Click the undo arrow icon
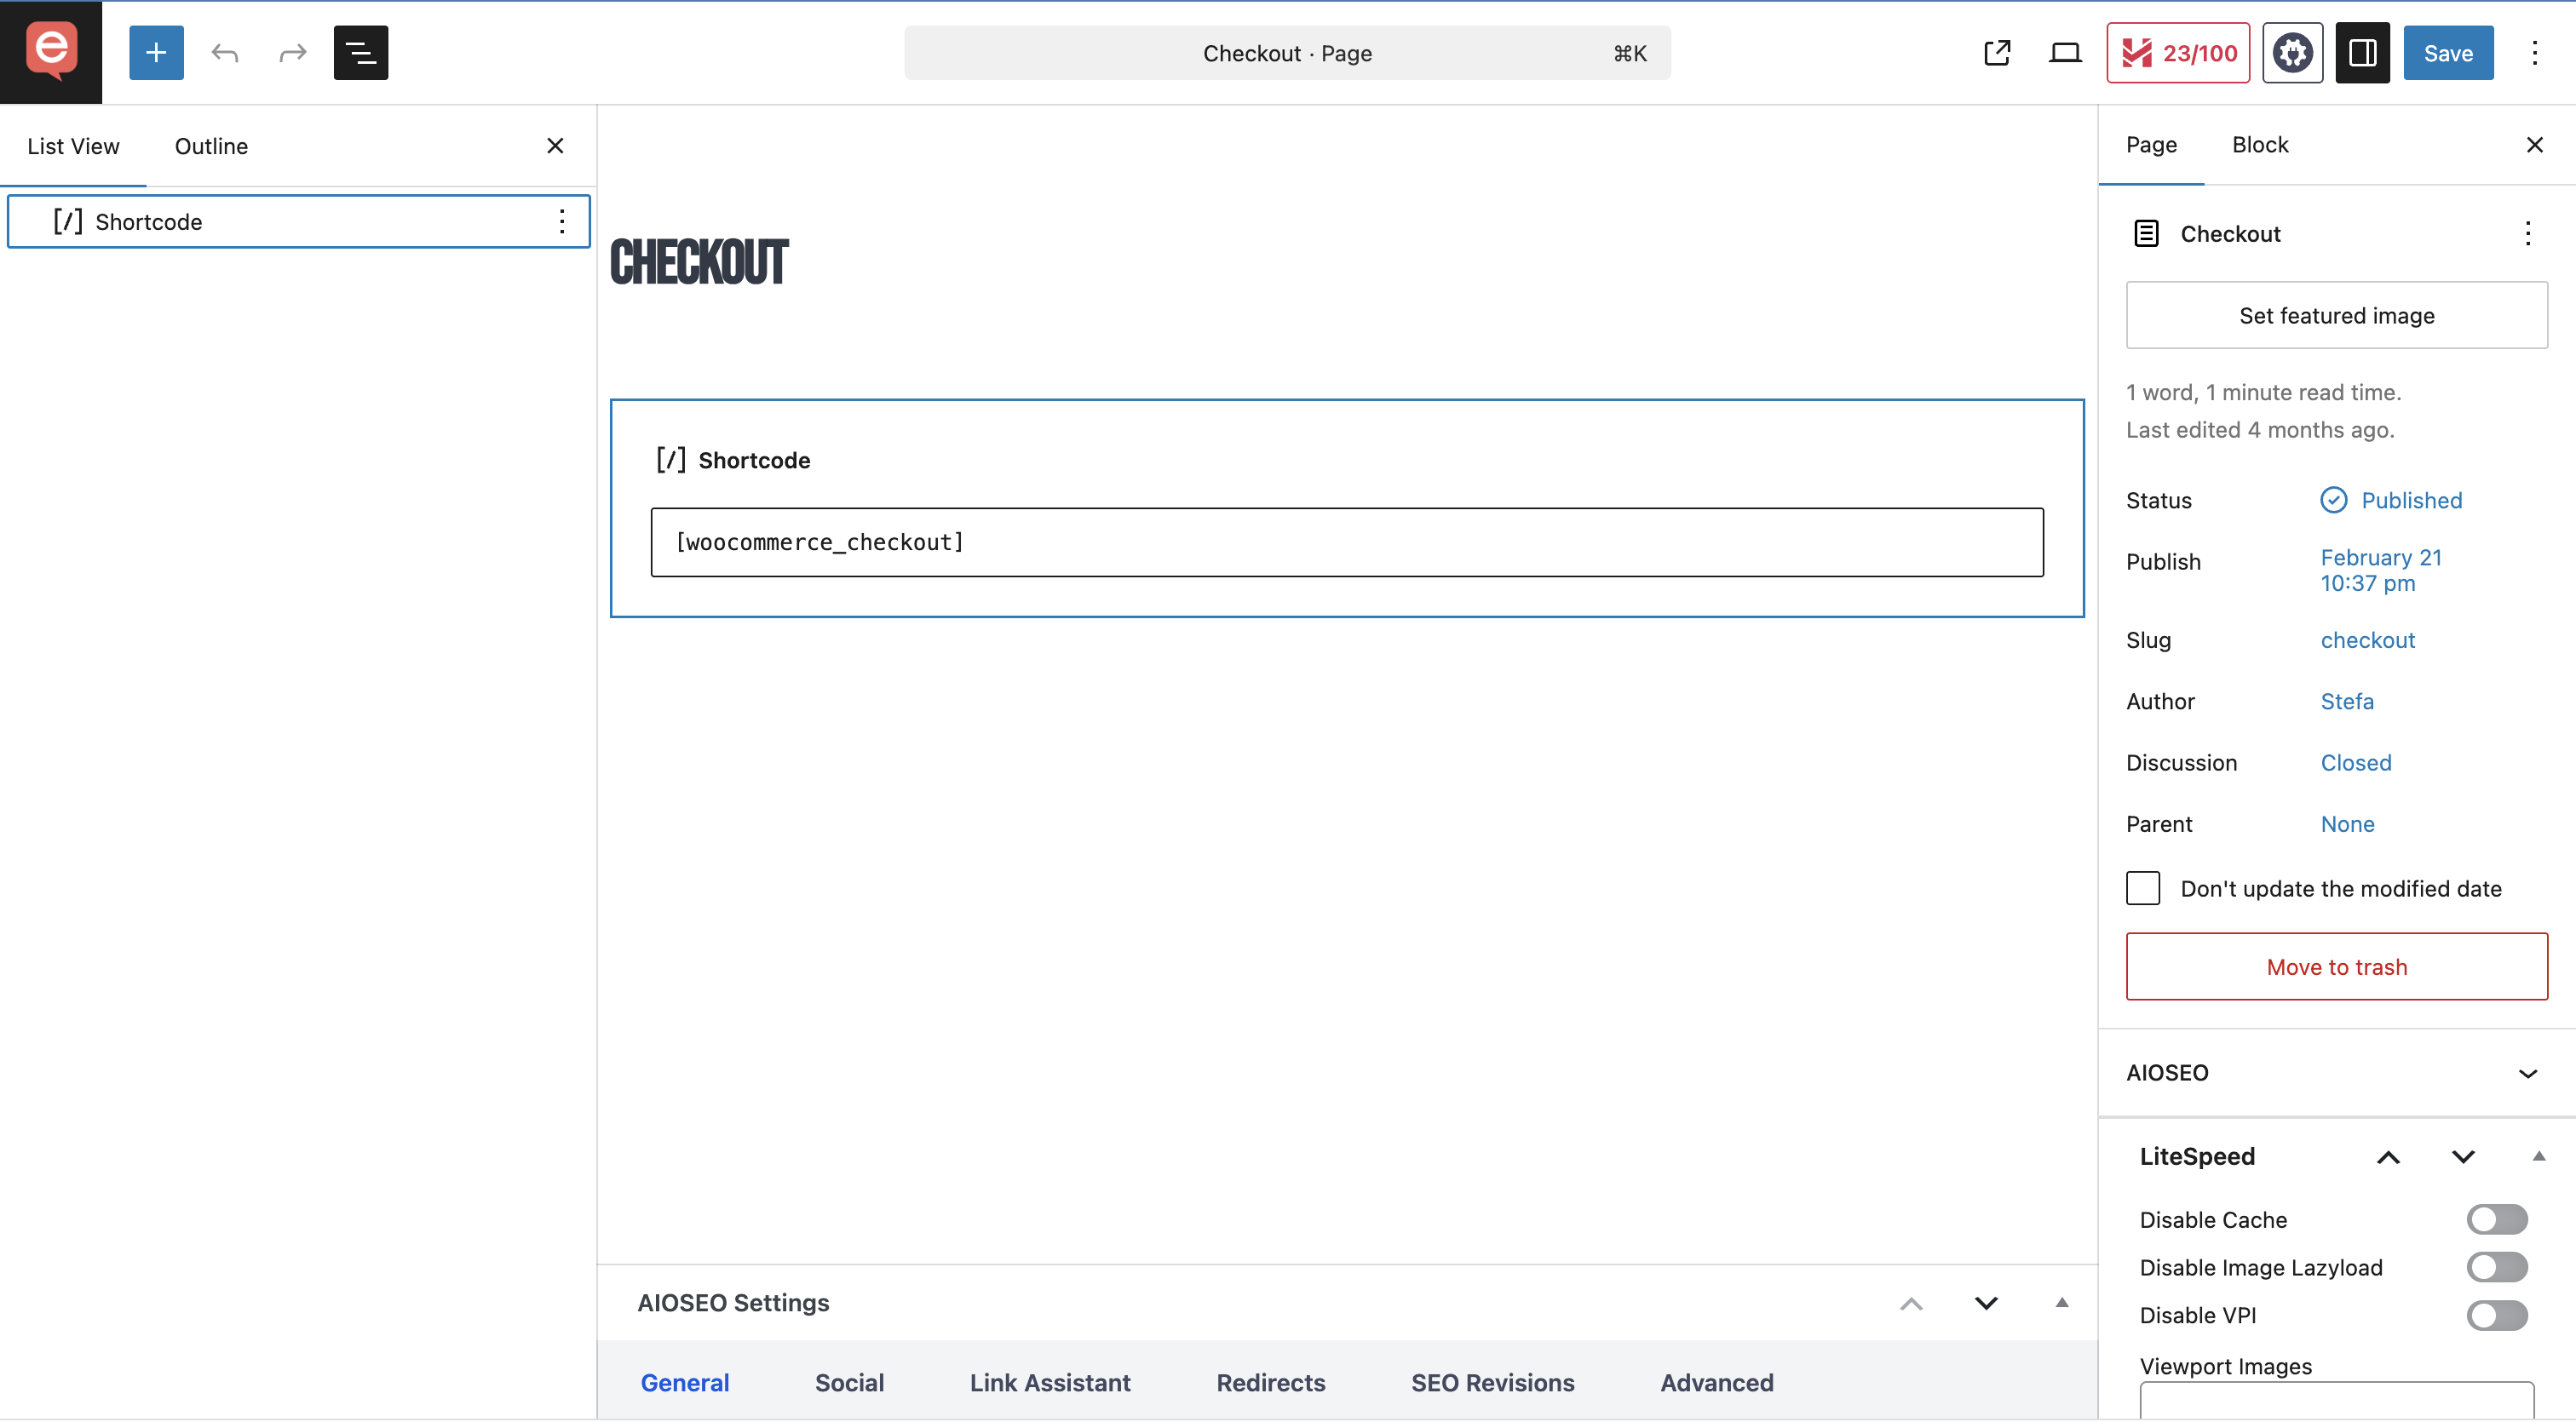Screen dimensions: 2576x1422 coord(224,53)
